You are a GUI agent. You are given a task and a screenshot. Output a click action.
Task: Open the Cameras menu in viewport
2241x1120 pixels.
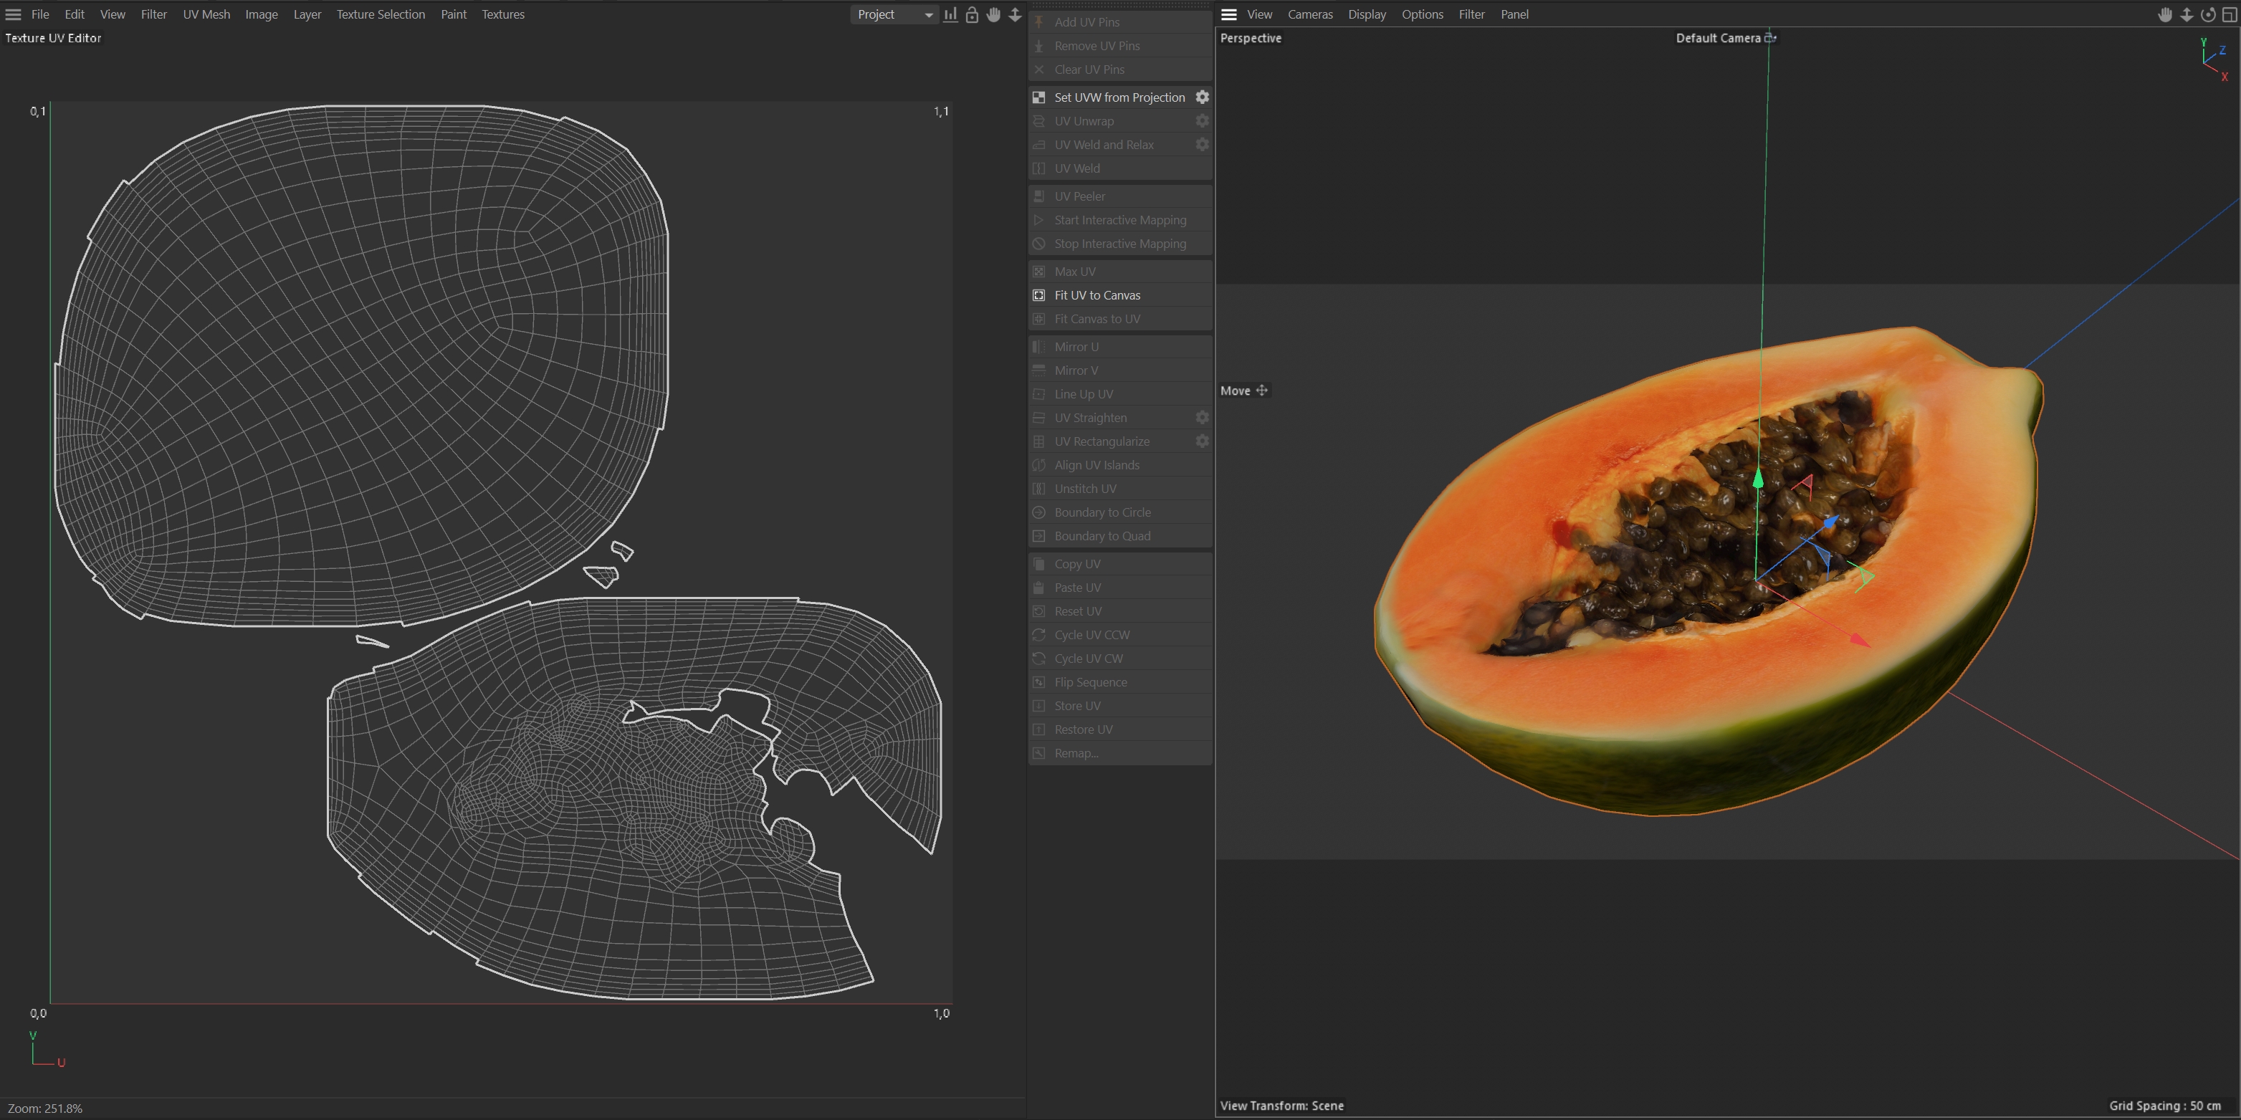(x=1309, y=15)
